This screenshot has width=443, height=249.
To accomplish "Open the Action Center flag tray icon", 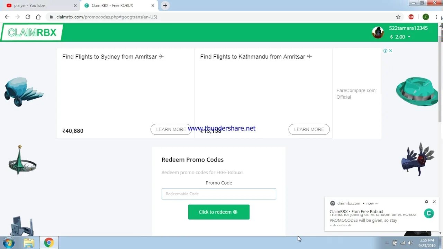I will click(395, 243).
